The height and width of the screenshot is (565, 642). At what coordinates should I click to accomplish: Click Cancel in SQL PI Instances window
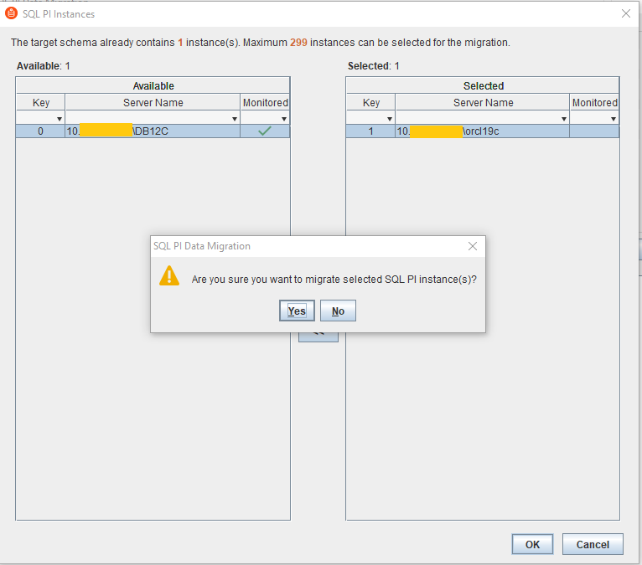593,544
